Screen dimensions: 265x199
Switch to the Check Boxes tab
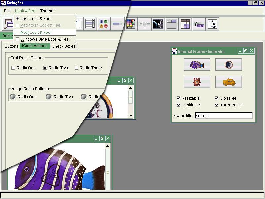pos(63,46)
